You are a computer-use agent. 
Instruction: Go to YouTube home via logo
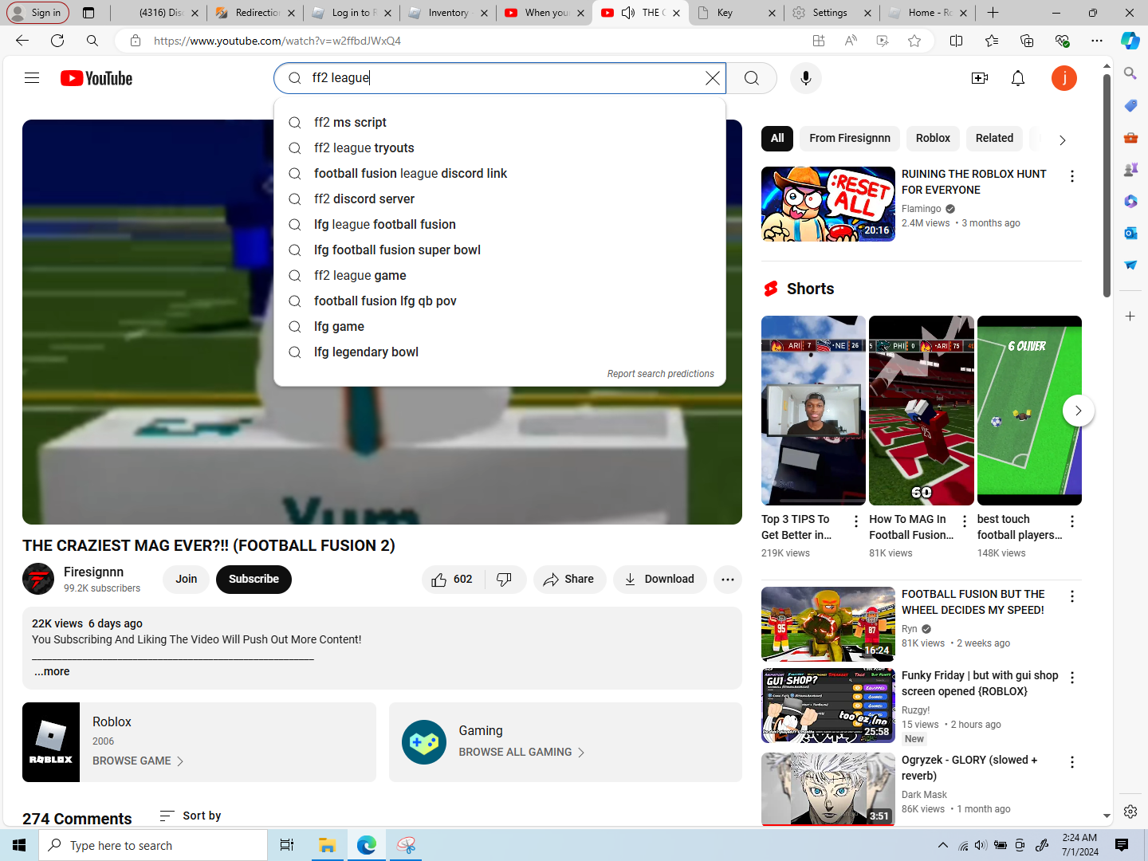[x=96, y=78]
